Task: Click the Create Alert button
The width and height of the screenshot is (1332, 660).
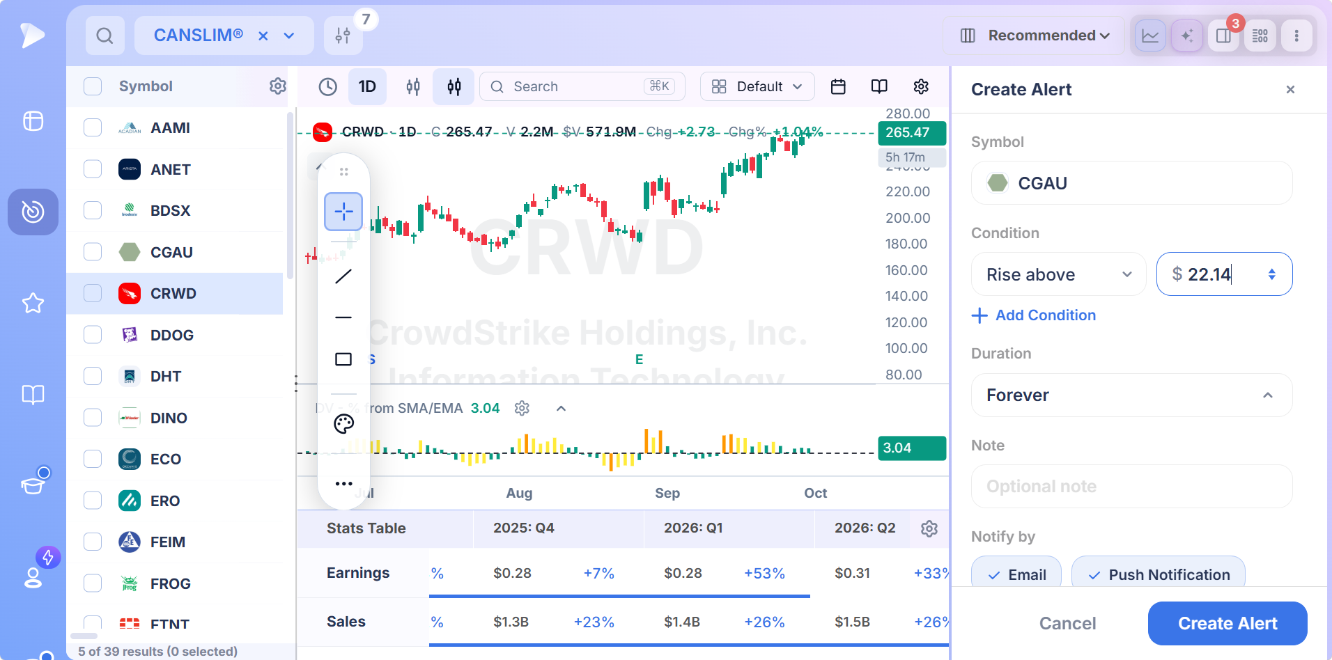Action: click(x=1228, y=623)
